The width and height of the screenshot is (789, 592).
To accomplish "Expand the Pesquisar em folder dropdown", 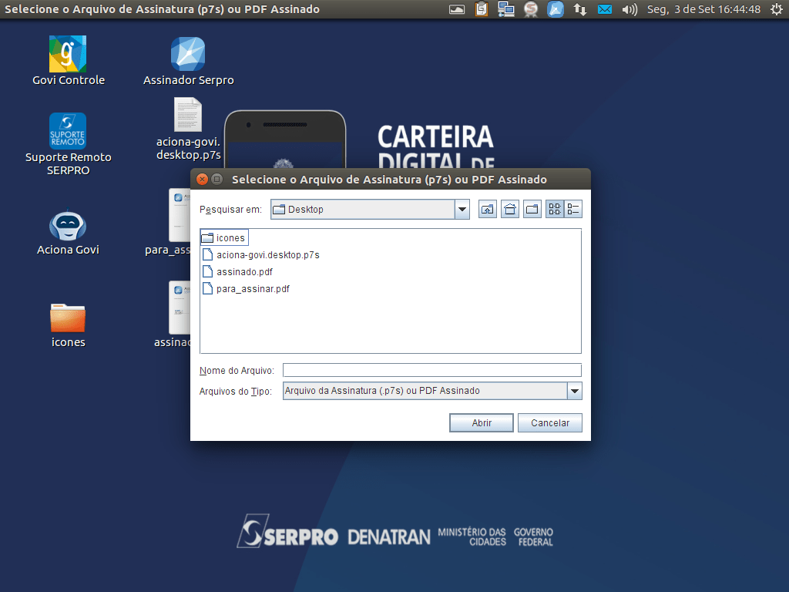I will click(x=462, y=210).
